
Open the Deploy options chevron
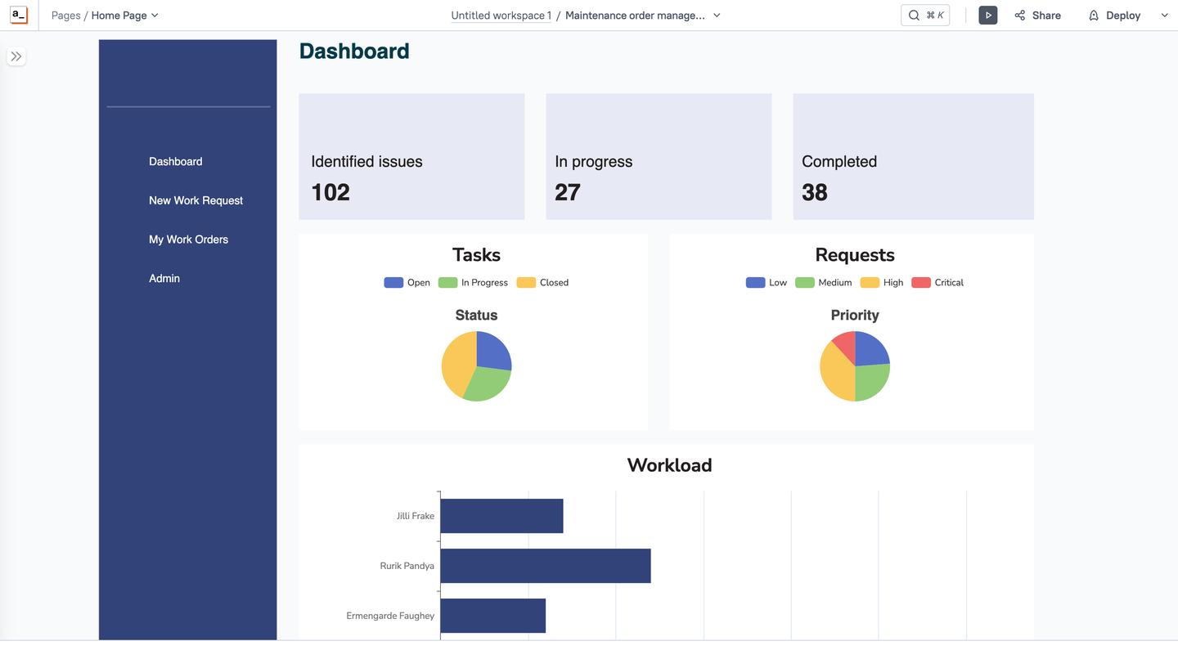click(1164, 15)
